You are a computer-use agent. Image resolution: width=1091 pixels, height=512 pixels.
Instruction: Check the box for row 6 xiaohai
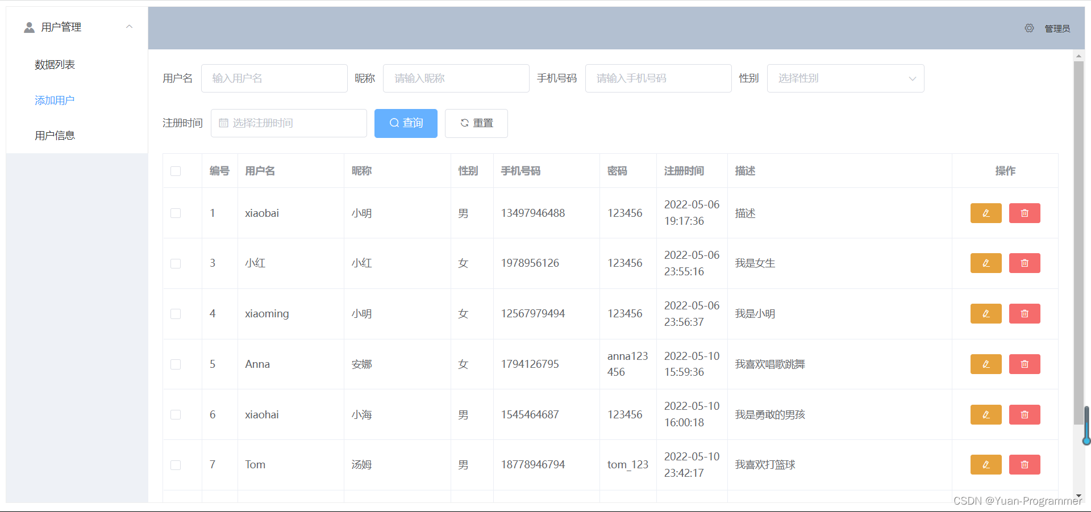[x=176, y=414]
